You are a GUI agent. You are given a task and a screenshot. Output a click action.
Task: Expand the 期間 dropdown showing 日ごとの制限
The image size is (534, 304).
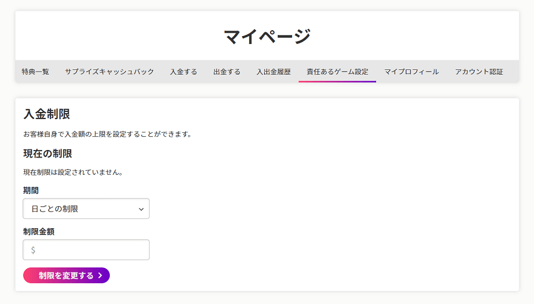pyautogui.click(x=86, y=209)
